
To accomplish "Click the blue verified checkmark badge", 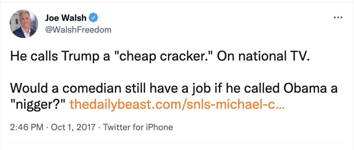I will point(93,17).
